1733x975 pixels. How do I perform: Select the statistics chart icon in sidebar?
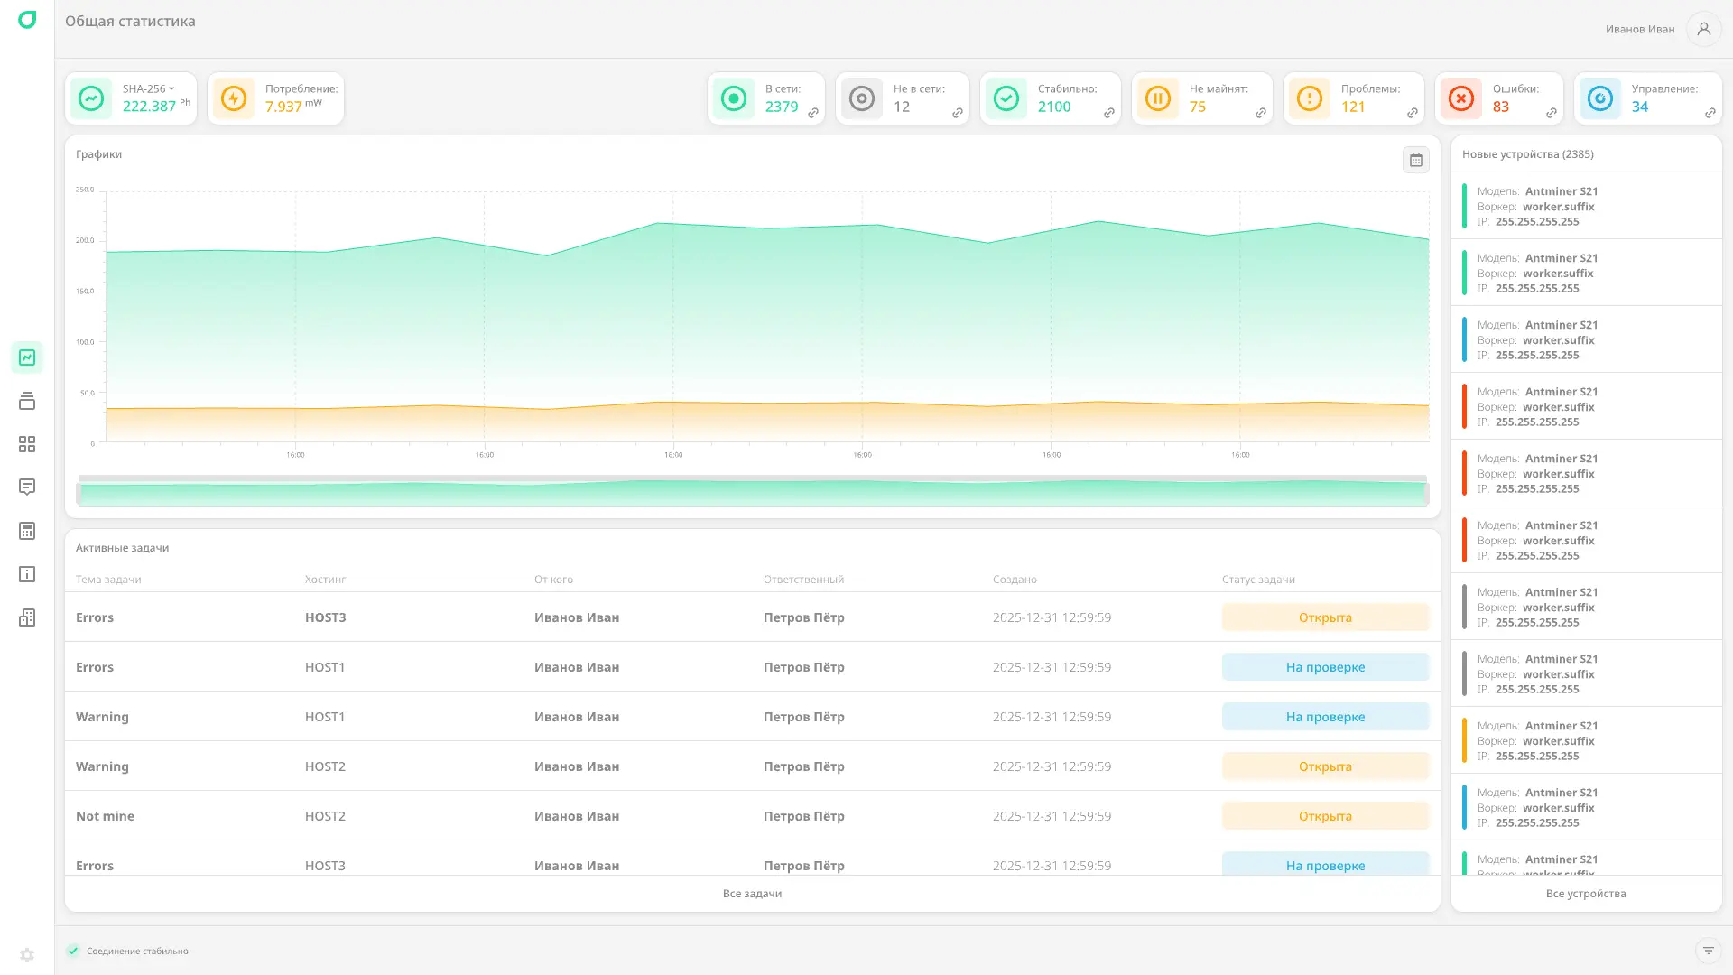[x=27, y=357]
